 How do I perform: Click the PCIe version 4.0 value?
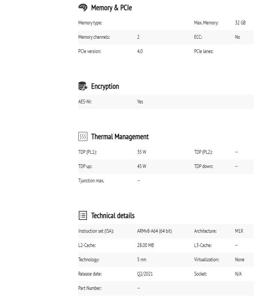(x=140, y=51)
